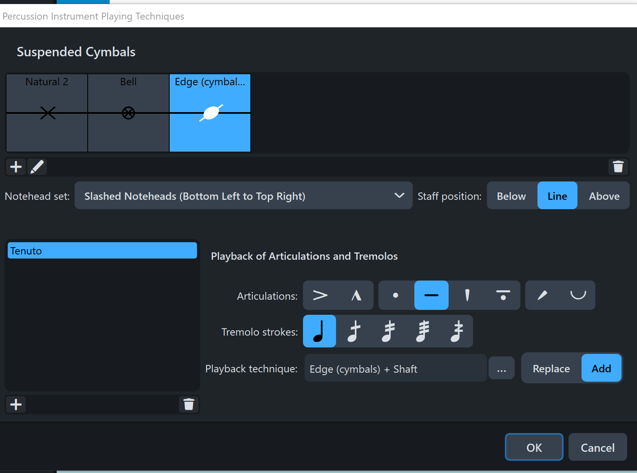Select the Tenuto entry in the list

102,250
